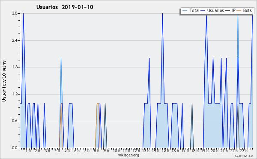This screenshot has width=257, height=159.
Task: Select the 'IP' legend entry
Action: (230, 10)
